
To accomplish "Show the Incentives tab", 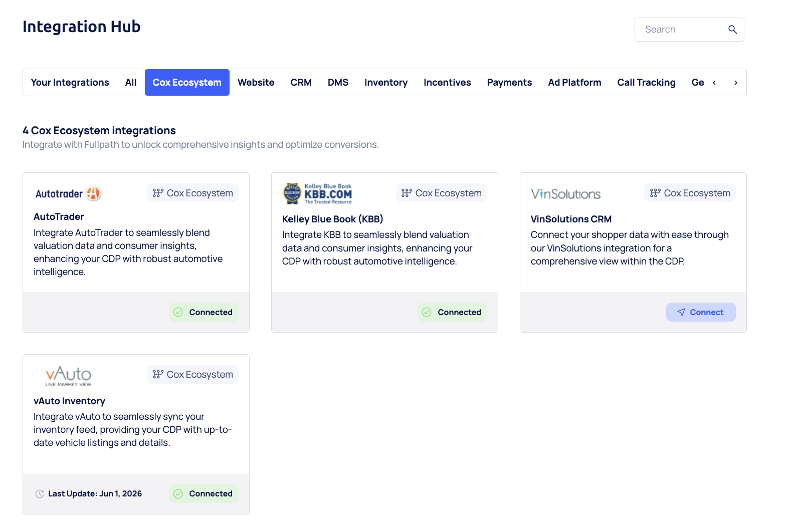I will (x=447, y=82).
